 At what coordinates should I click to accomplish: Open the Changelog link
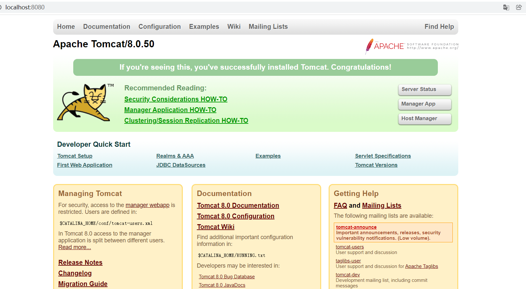[75, 273]
